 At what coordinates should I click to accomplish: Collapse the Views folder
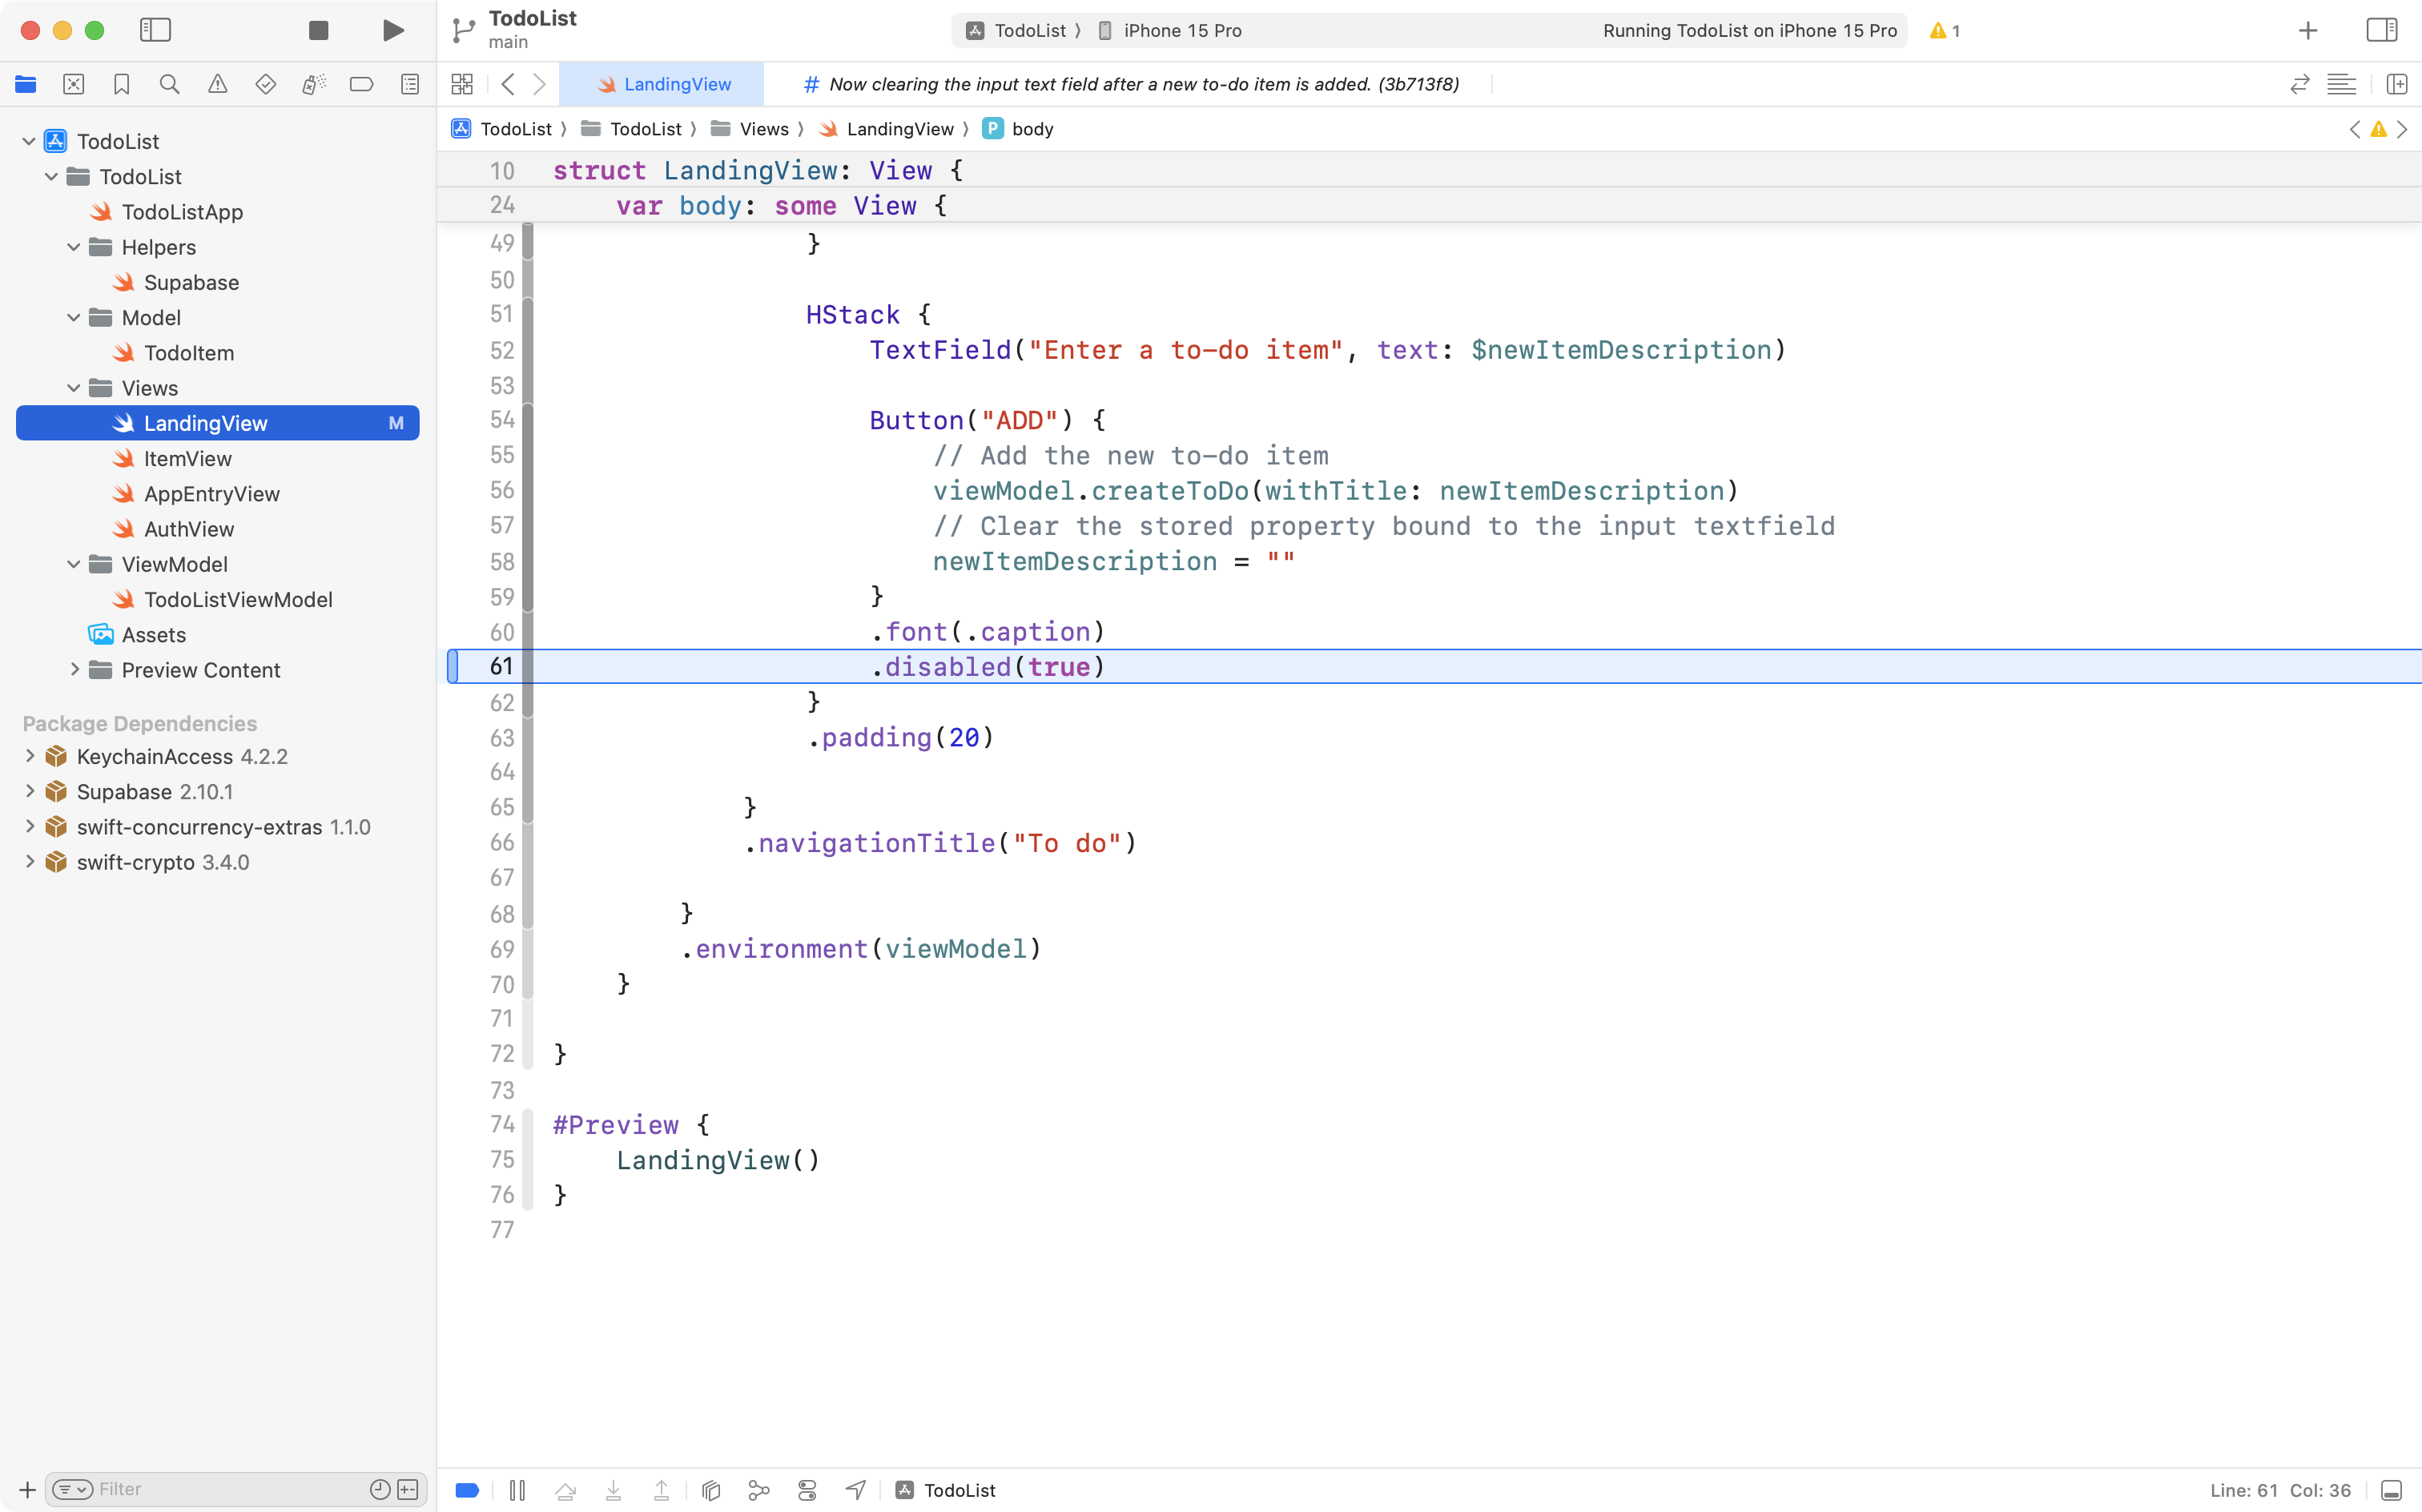point(72,388)
